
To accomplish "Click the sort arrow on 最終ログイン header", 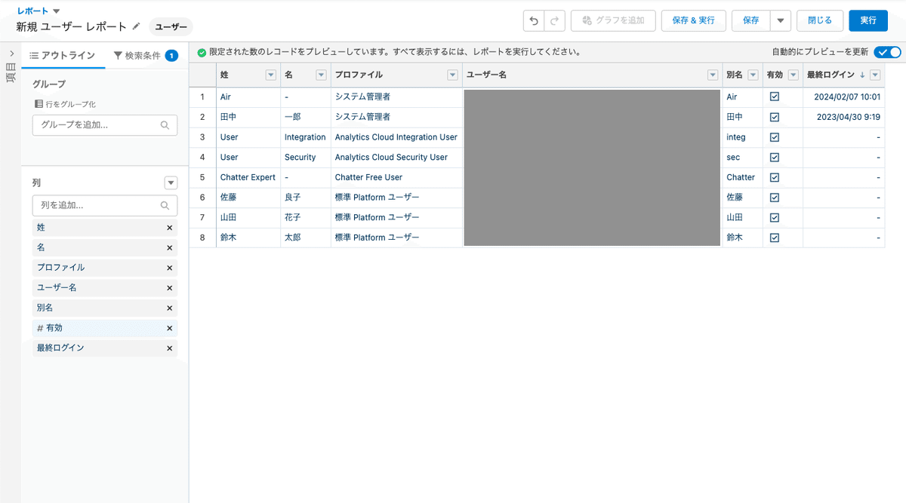I will [862, 75].
